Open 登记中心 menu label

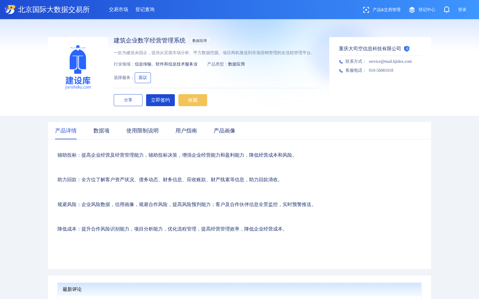pos(427,10)
